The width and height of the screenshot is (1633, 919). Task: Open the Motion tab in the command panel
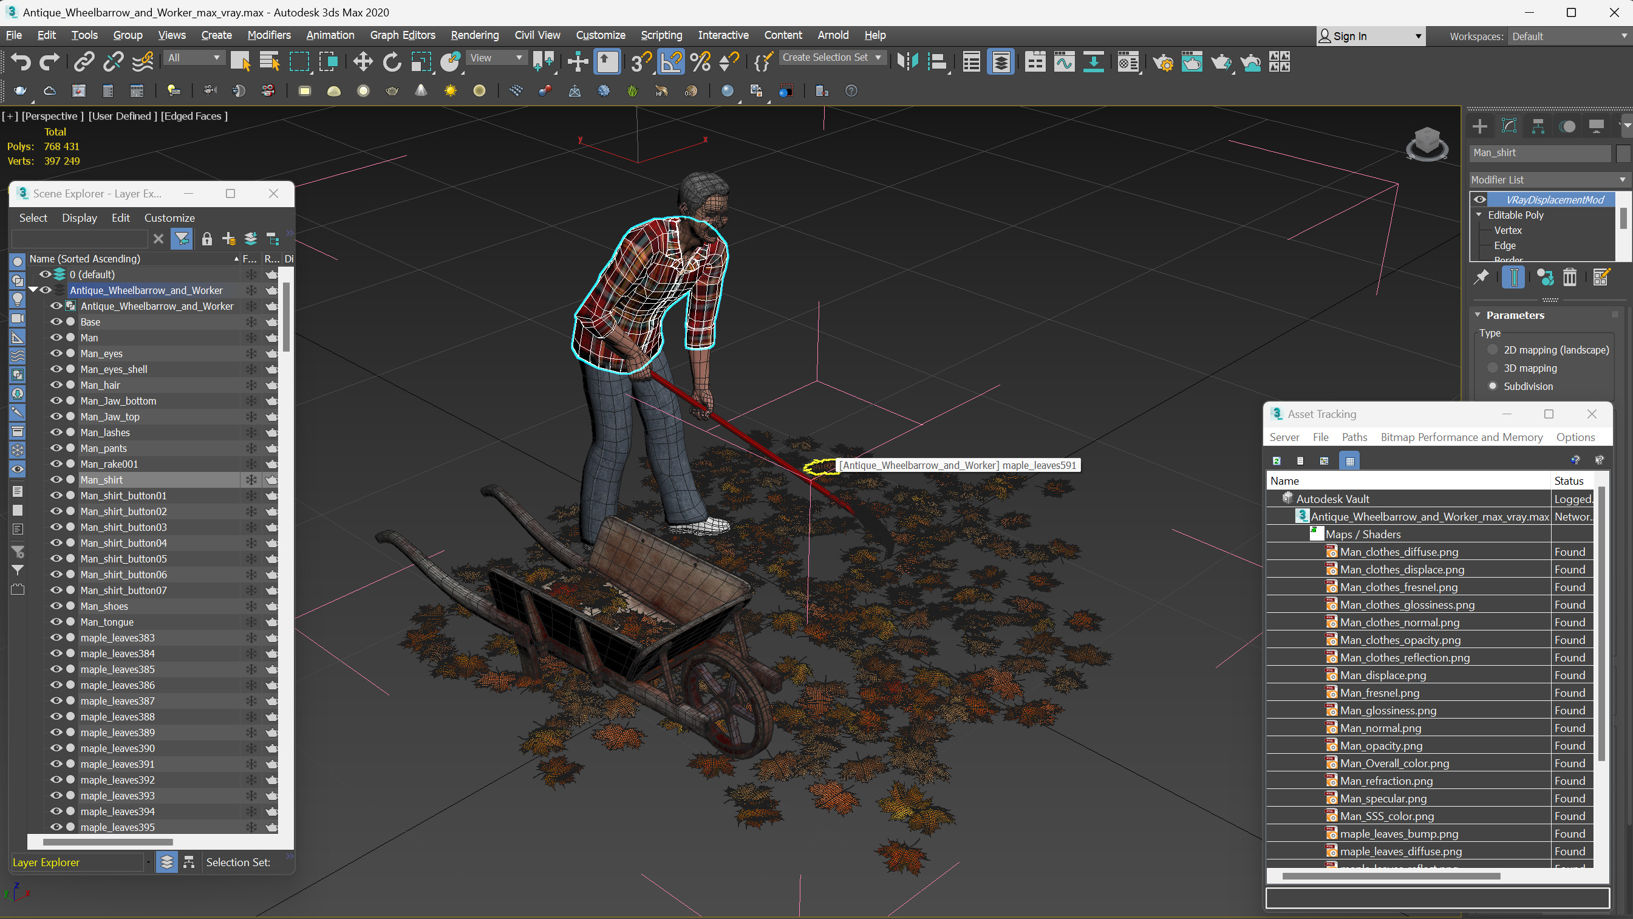coord(1567,126)
